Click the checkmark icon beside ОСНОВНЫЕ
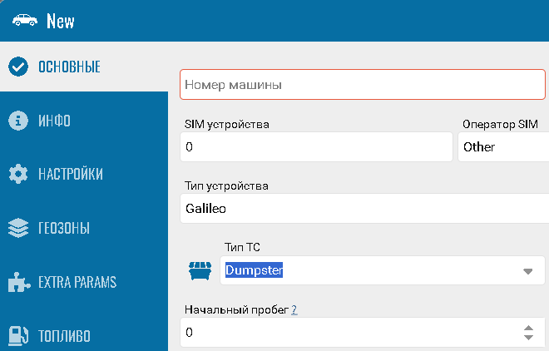Screen dimensions: 549x351 [18, 67]
